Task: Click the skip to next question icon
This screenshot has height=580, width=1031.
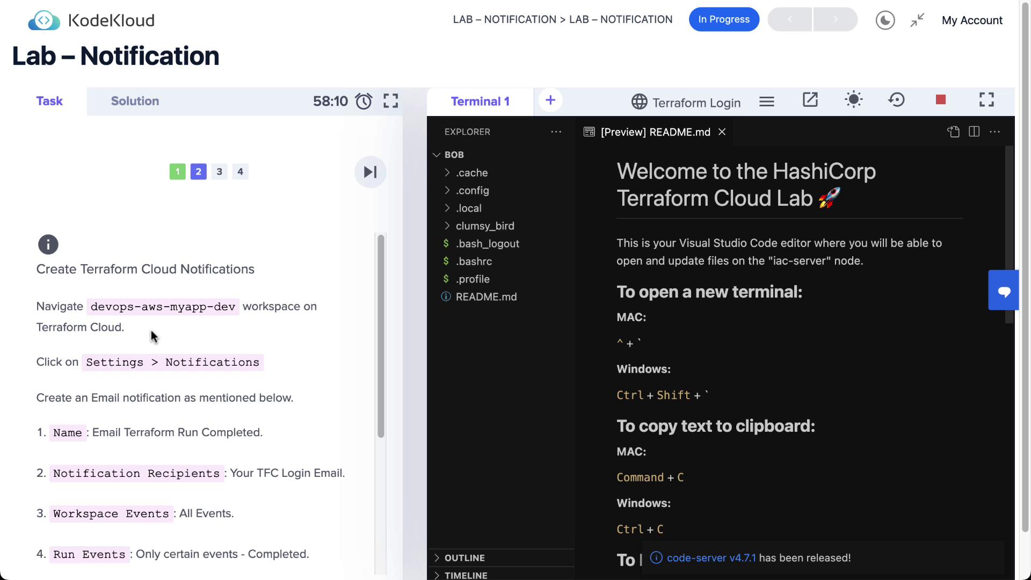Action: coord(370,172)
